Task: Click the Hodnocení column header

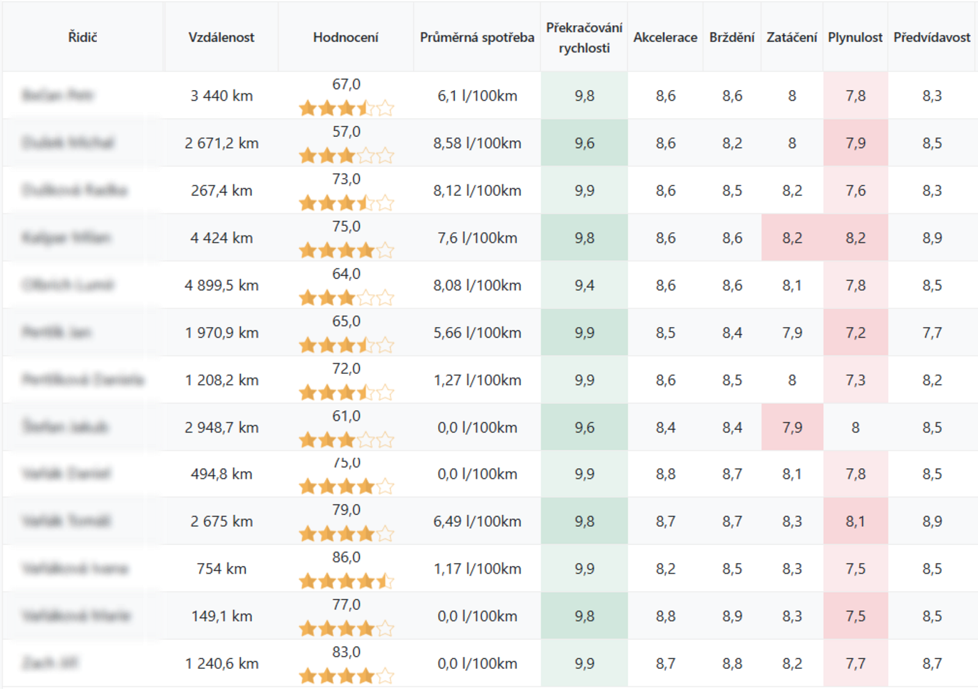Action: [x=345, y=37]
